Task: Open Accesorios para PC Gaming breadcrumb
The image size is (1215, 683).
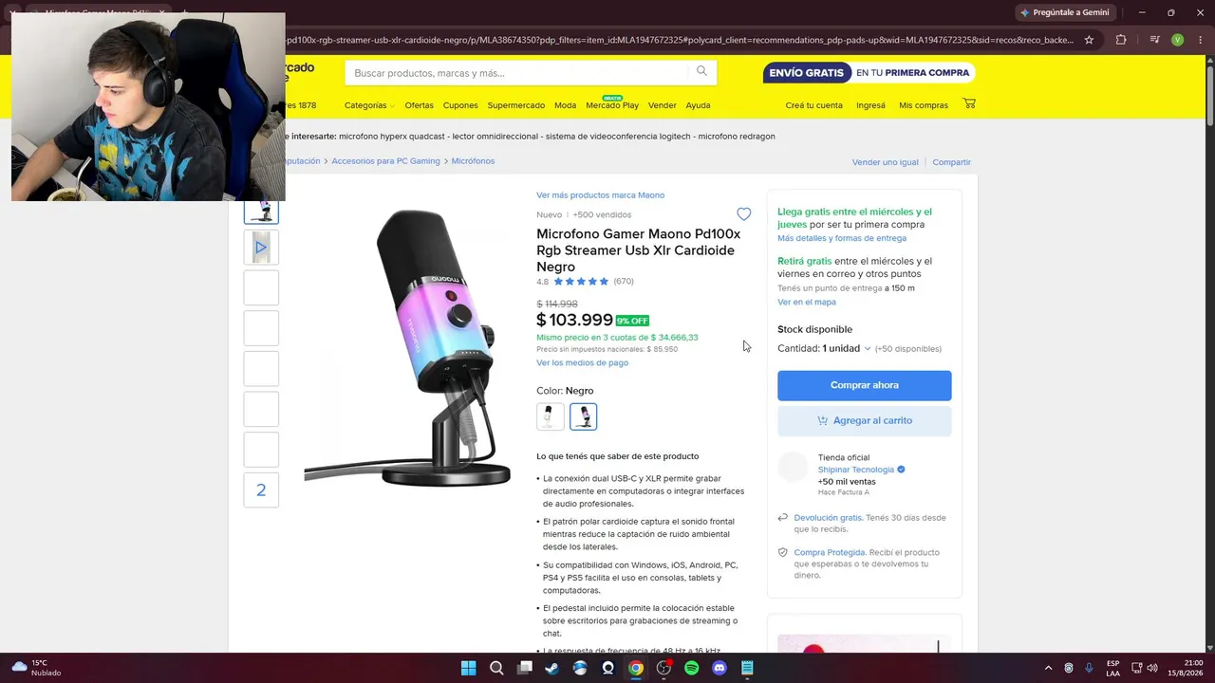Action: [385, 161]
